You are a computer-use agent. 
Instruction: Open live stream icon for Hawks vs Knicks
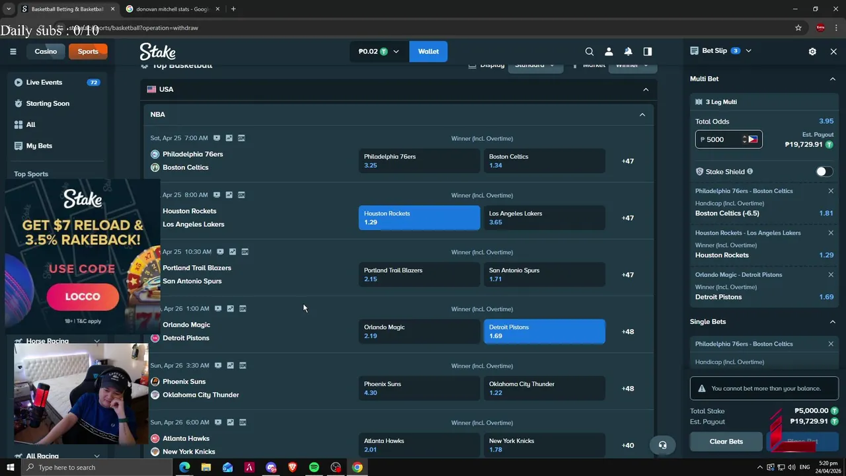(x=217, y=422)
